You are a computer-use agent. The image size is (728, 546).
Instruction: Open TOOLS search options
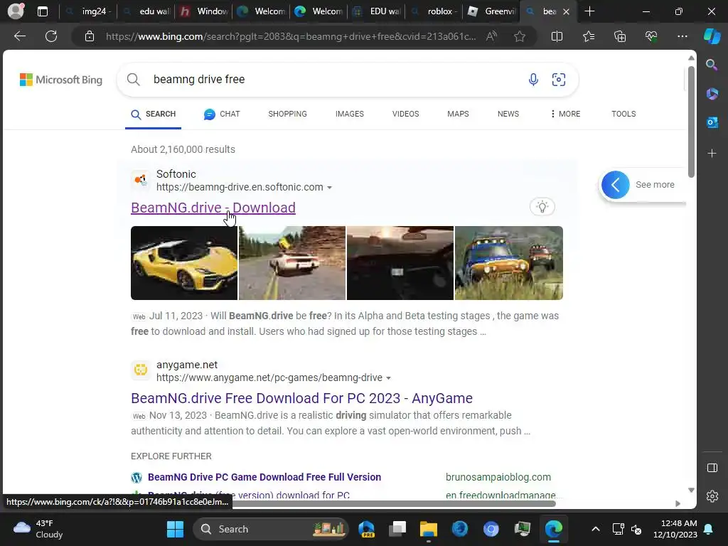click(623, 114)
